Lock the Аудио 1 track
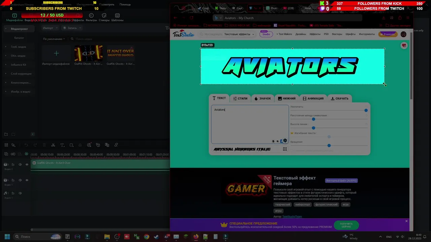 (x=13, y=193)
